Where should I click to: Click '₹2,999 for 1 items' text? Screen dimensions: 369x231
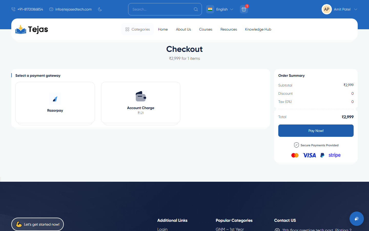[x=184, y=59]
